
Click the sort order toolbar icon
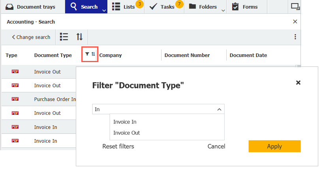(x=79, y=37)
